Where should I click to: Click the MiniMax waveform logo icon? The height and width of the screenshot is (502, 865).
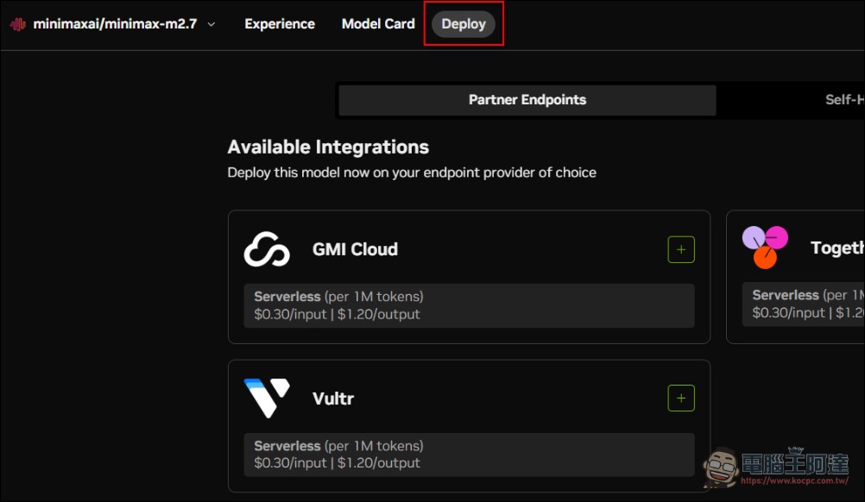tap(17, 24)
